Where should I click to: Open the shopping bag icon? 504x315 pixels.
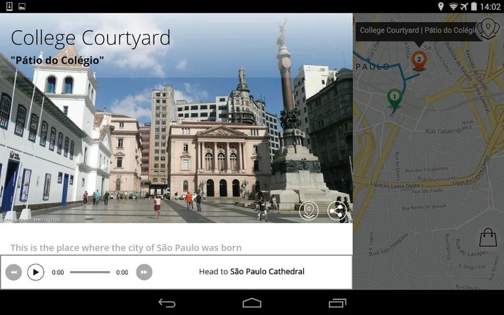coord(488,238)
